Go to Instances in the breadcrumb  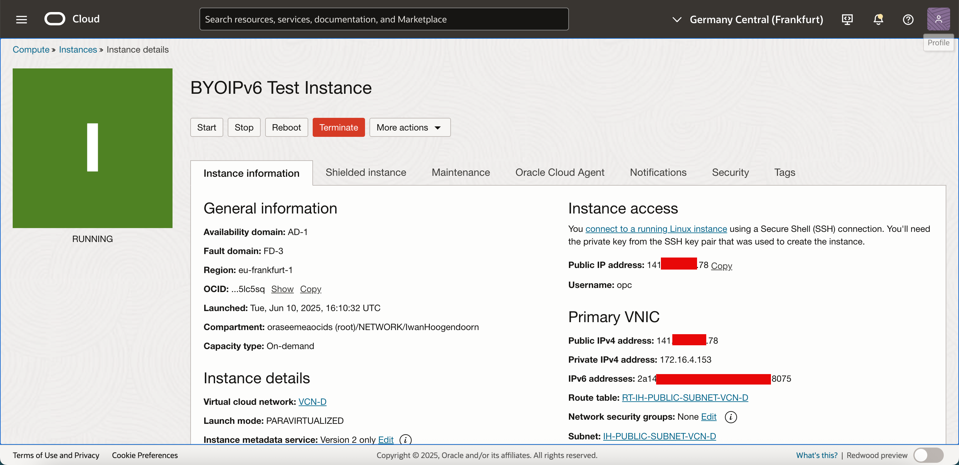click(77, 49)
